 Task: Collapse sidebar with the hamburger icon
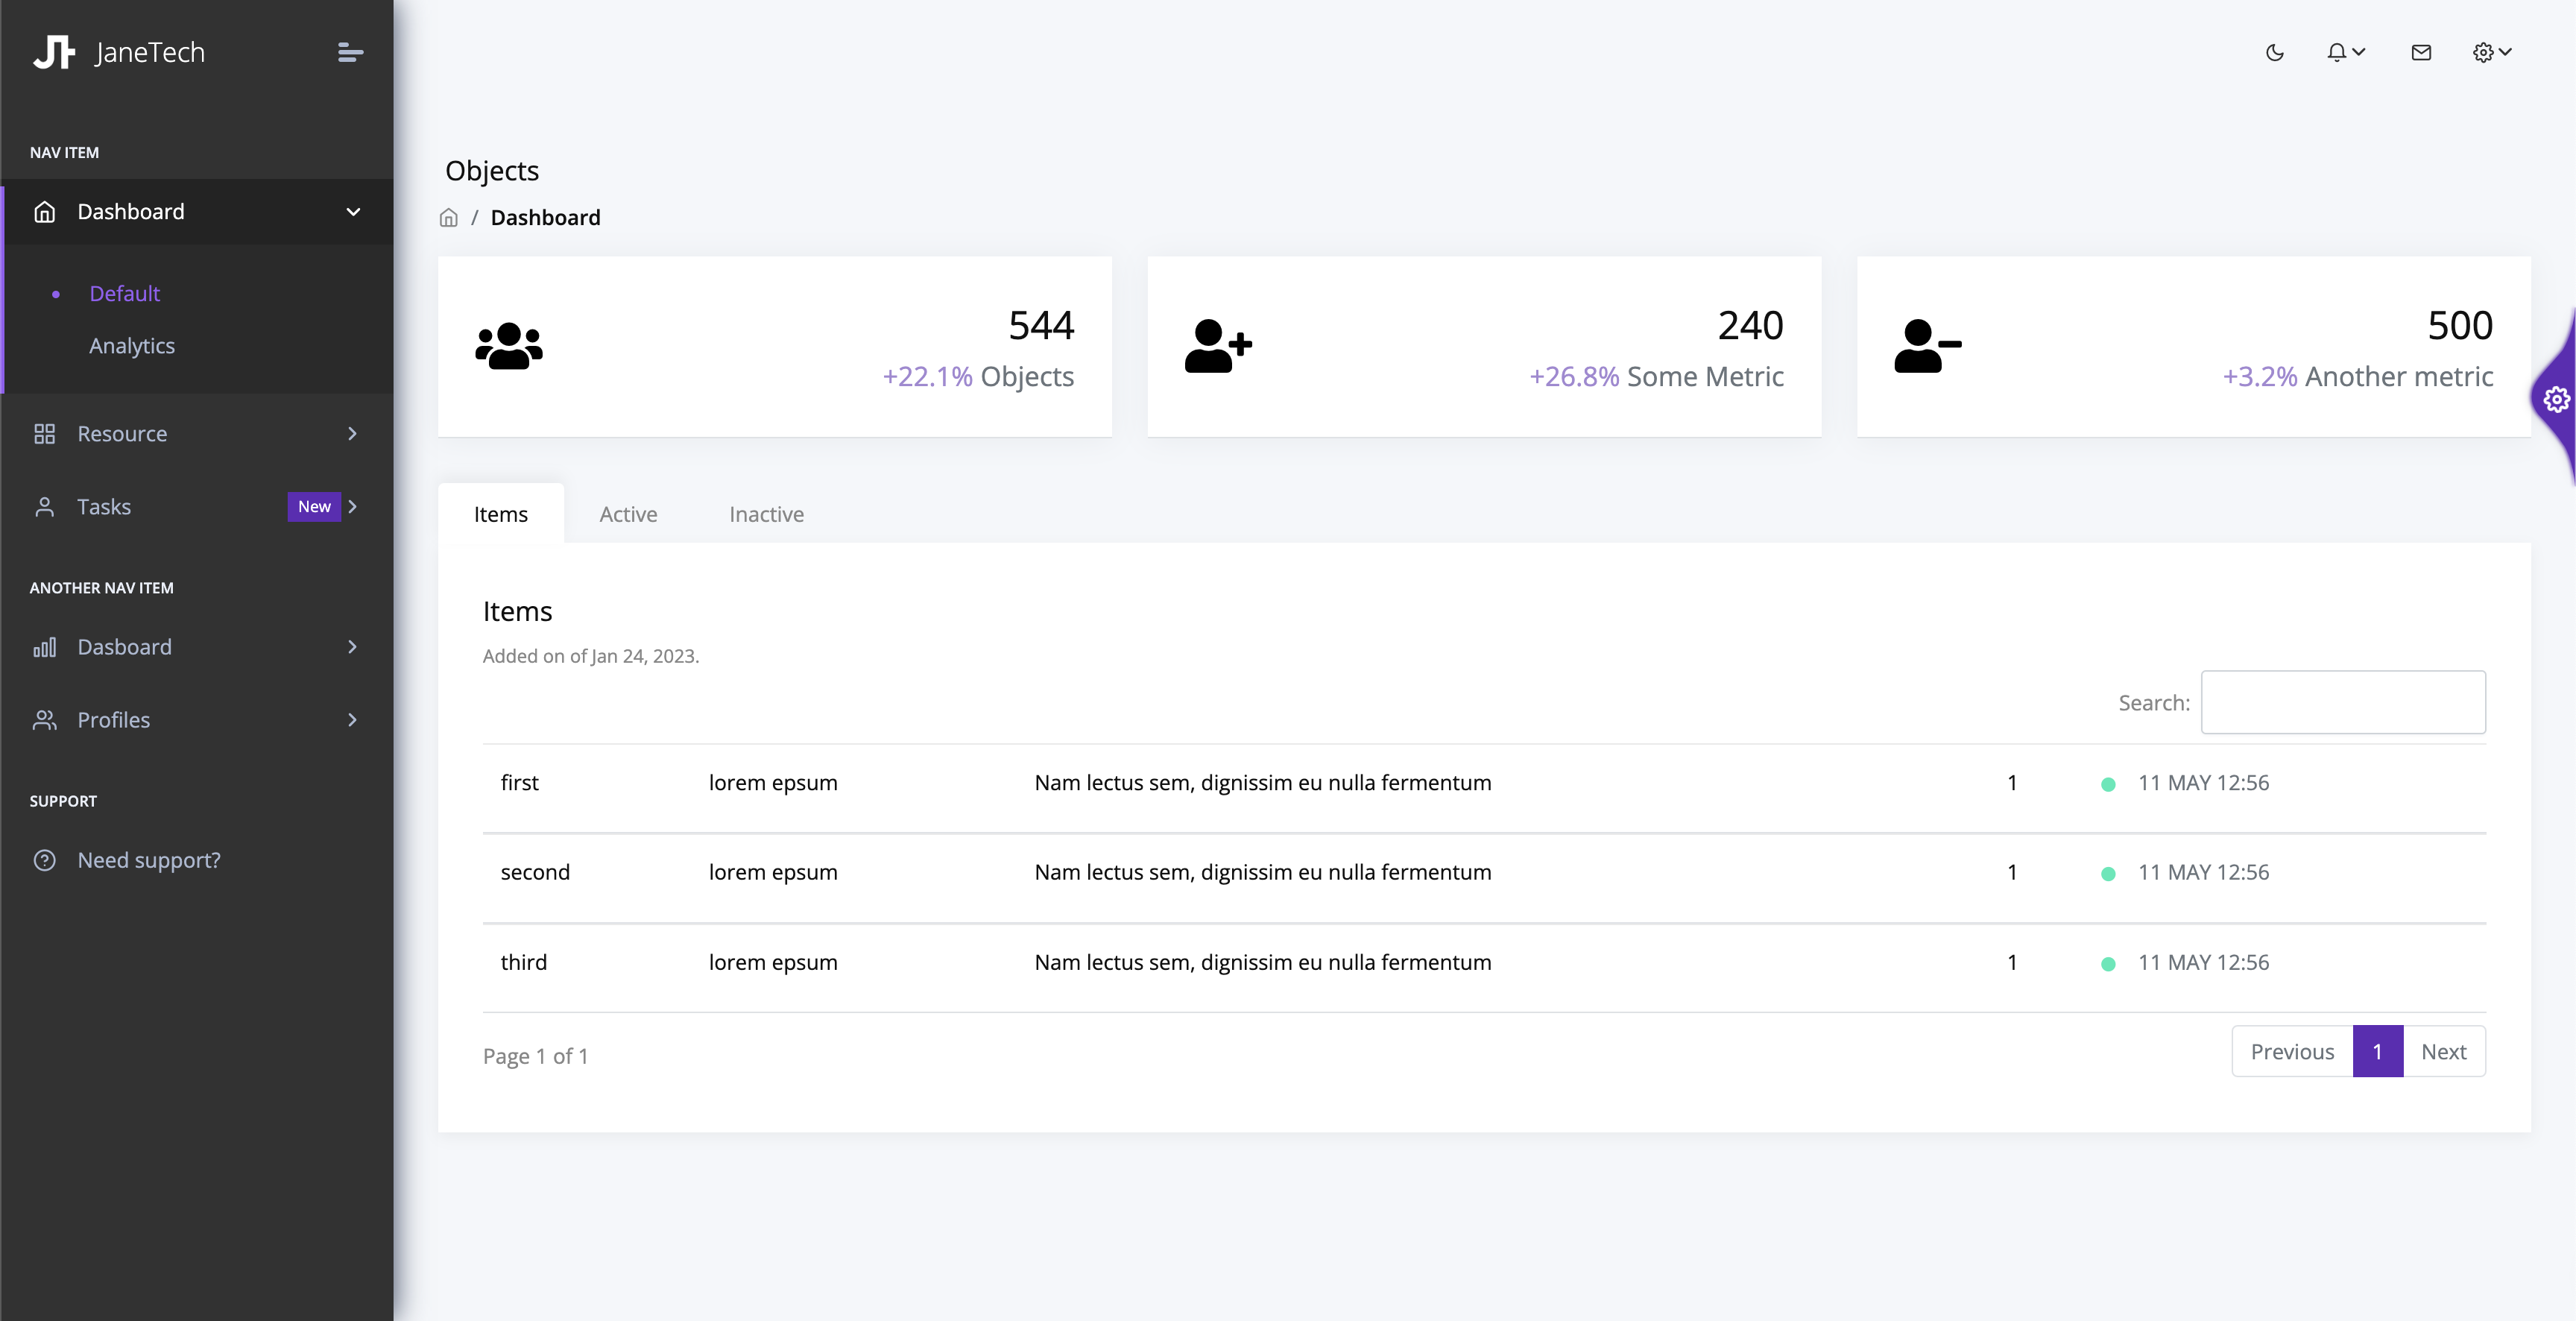coord(350,52)
